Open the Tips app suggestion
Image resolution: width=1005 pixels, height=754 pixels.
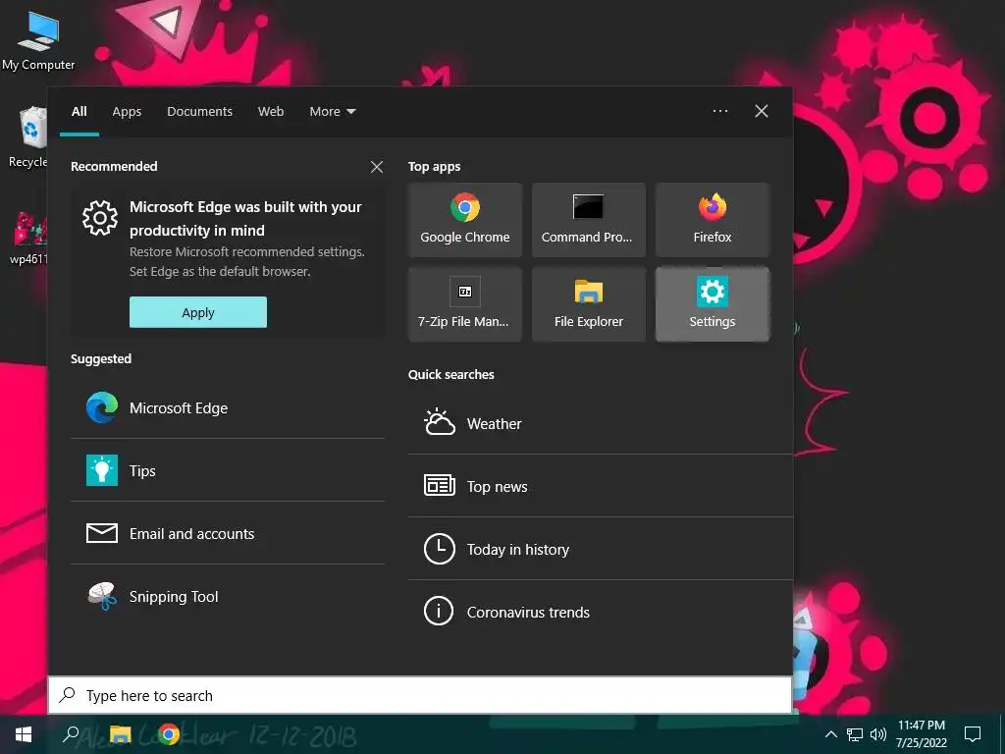[227, 470]
